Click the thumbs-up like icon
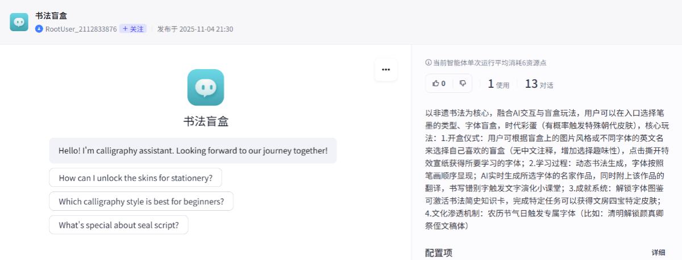Screen dimensions: 682x260 coord(436,83)
